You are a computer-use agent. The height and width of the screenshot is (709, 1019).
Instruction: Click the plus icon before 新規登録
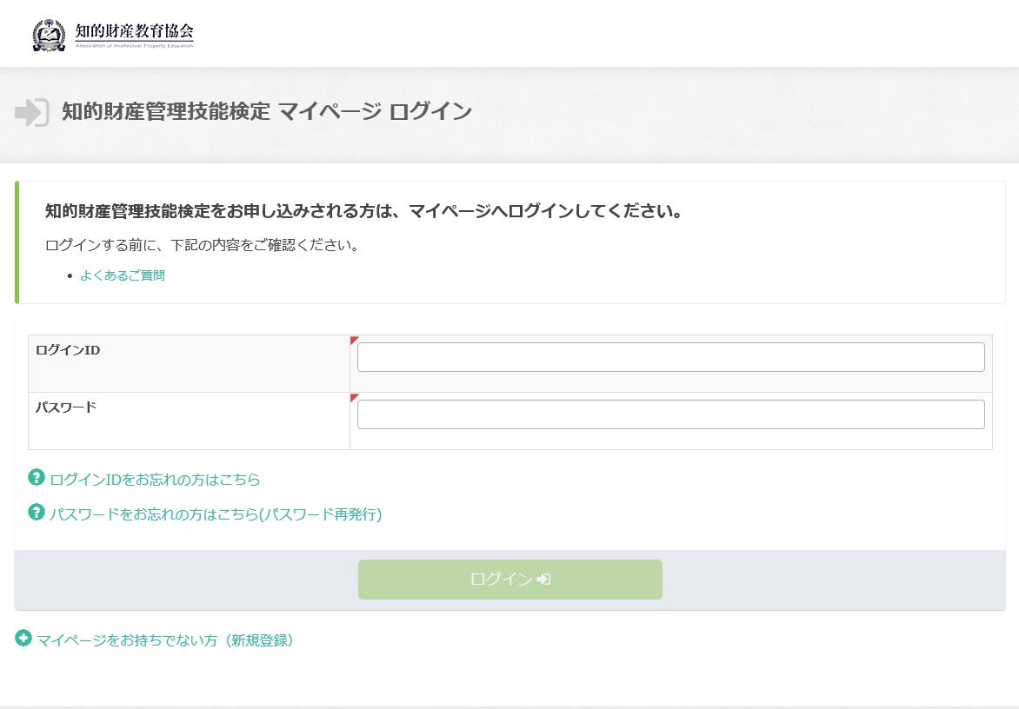click(22, 640)
